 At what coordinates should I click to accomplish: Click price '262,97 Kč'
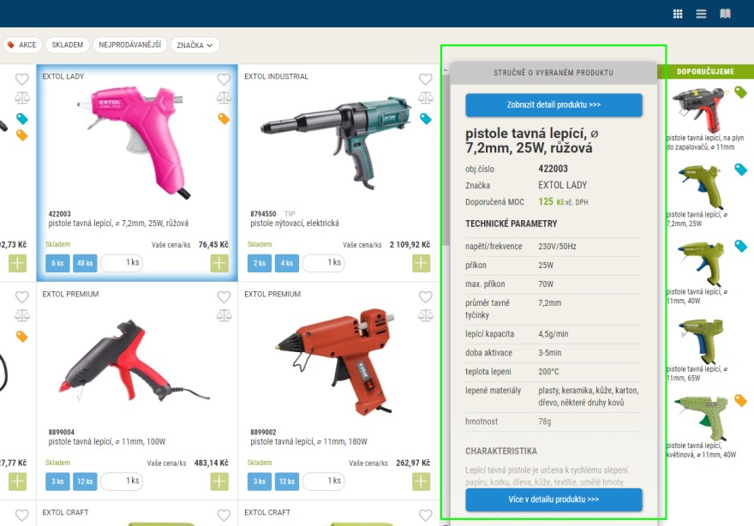point(413,463)
